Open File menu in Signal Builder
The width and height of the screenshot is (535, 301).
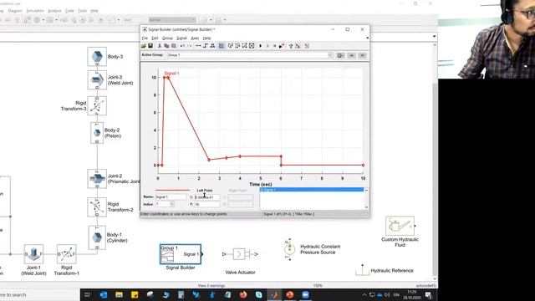(x=145, y=38)
